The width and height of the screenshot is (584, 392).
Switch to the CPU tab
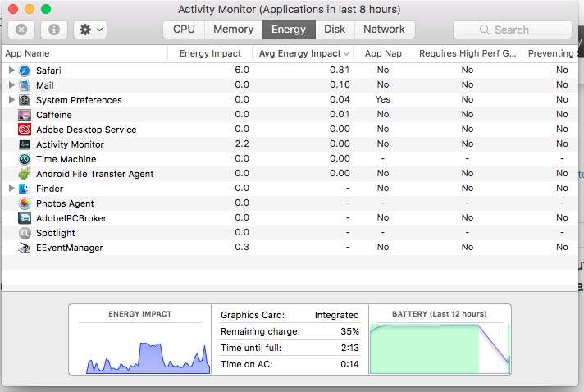click(x=184, y=30)
